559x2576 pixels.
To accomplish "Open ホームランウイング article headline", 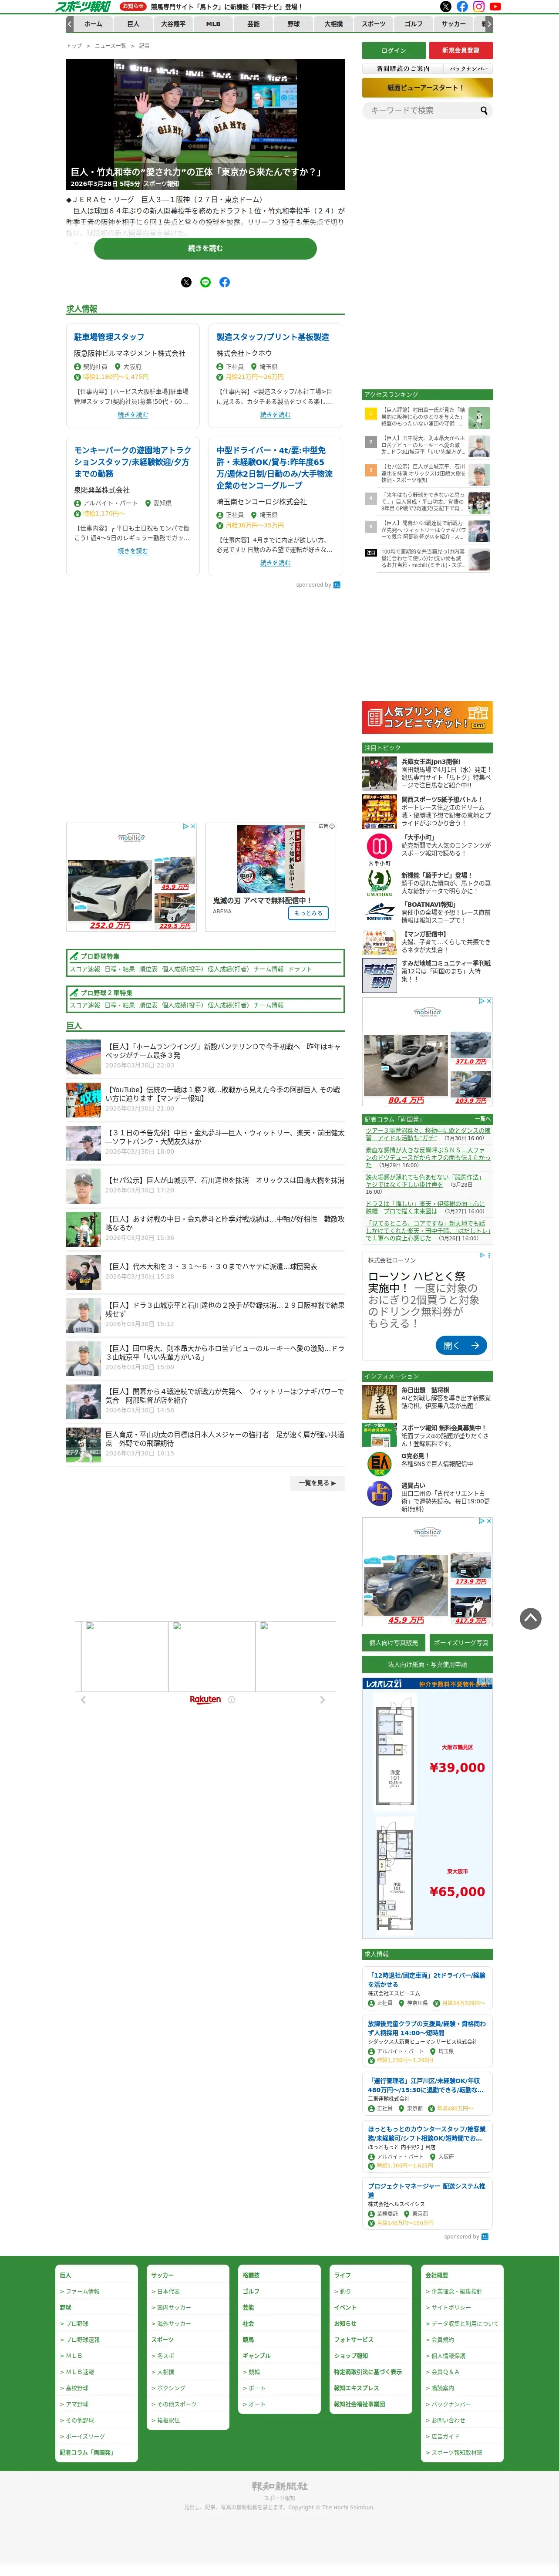I will 225,1051.
